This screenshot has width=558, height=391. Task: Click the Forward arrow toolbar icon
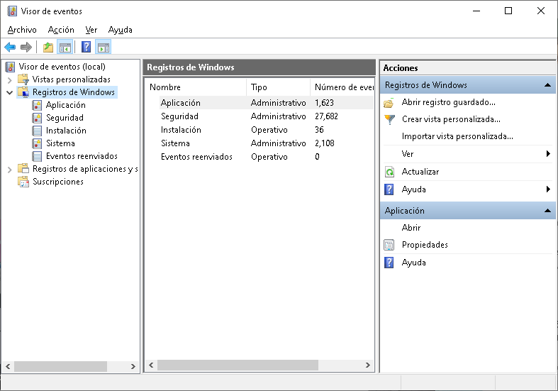coord(26,47)
